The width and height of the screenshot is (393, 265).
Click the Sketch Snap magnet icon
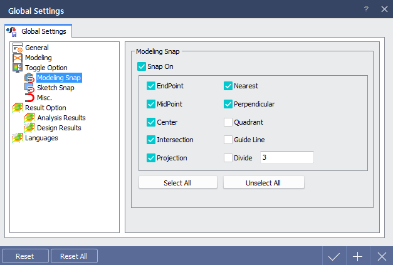tap(29, 88)
